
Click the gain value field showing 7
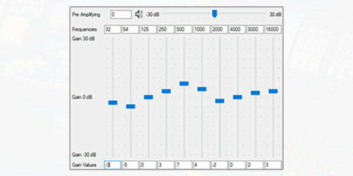tap(184, 165)
